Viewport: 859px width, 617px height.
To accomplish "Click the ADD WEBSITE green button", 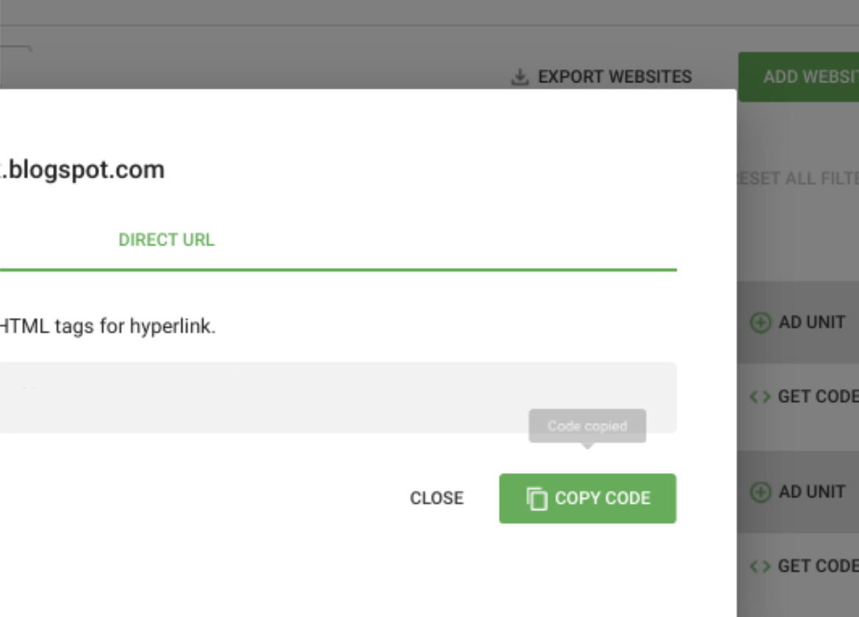I will (x=799, y=76).
